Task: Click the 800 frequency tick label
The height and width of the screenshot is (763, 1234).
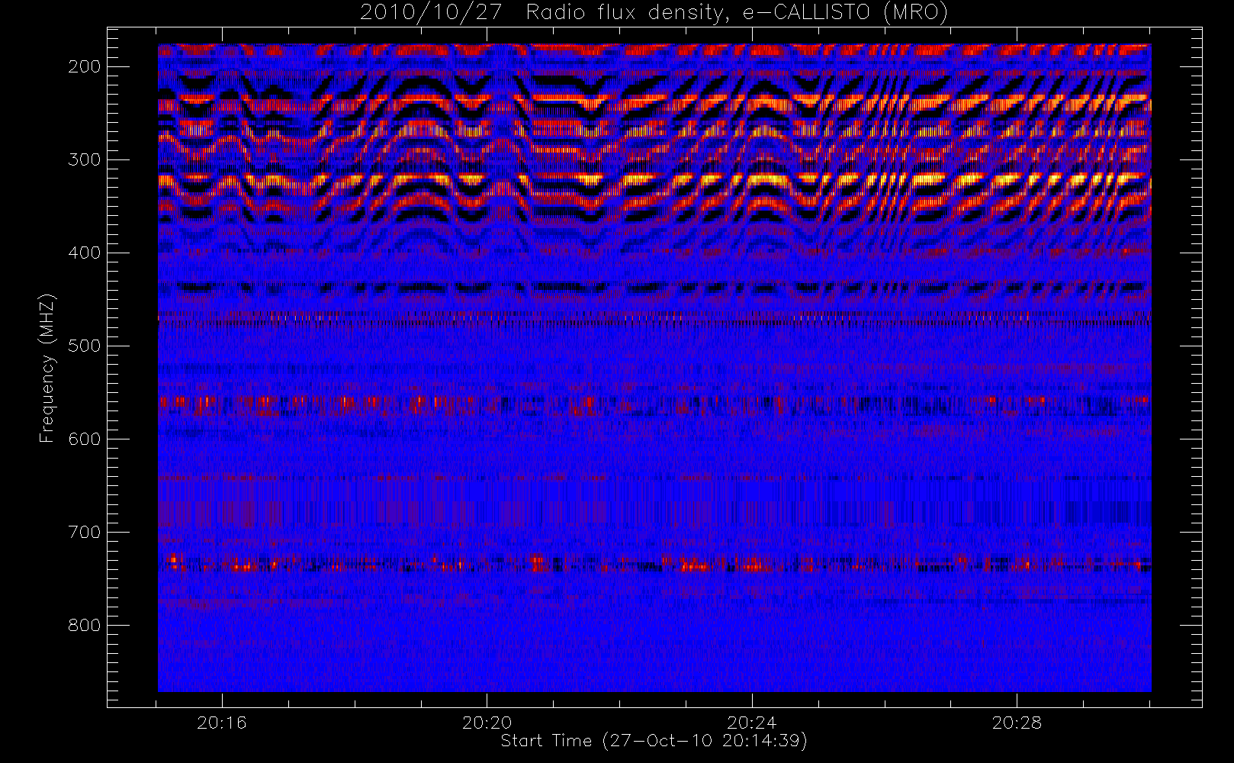Action: tap(85, 625)
